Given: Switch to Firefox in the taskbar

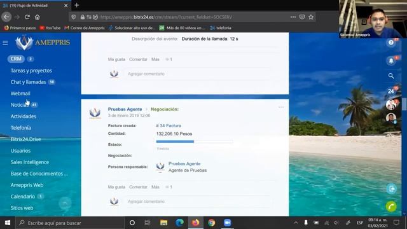Looking at the screenshot, I should click(195, 223).
